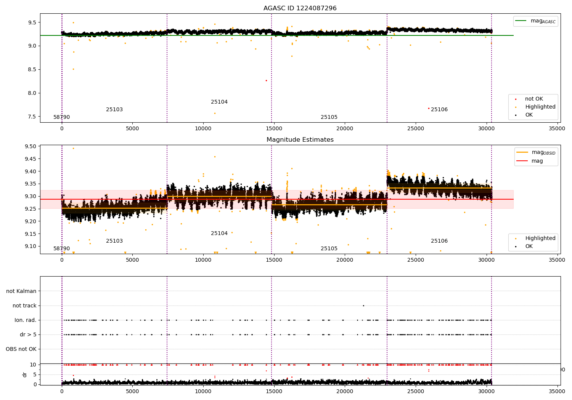Click the '9.30' y-axis tick in middle plot
Screen dimensions: 572x400
(x=31, y=197)
